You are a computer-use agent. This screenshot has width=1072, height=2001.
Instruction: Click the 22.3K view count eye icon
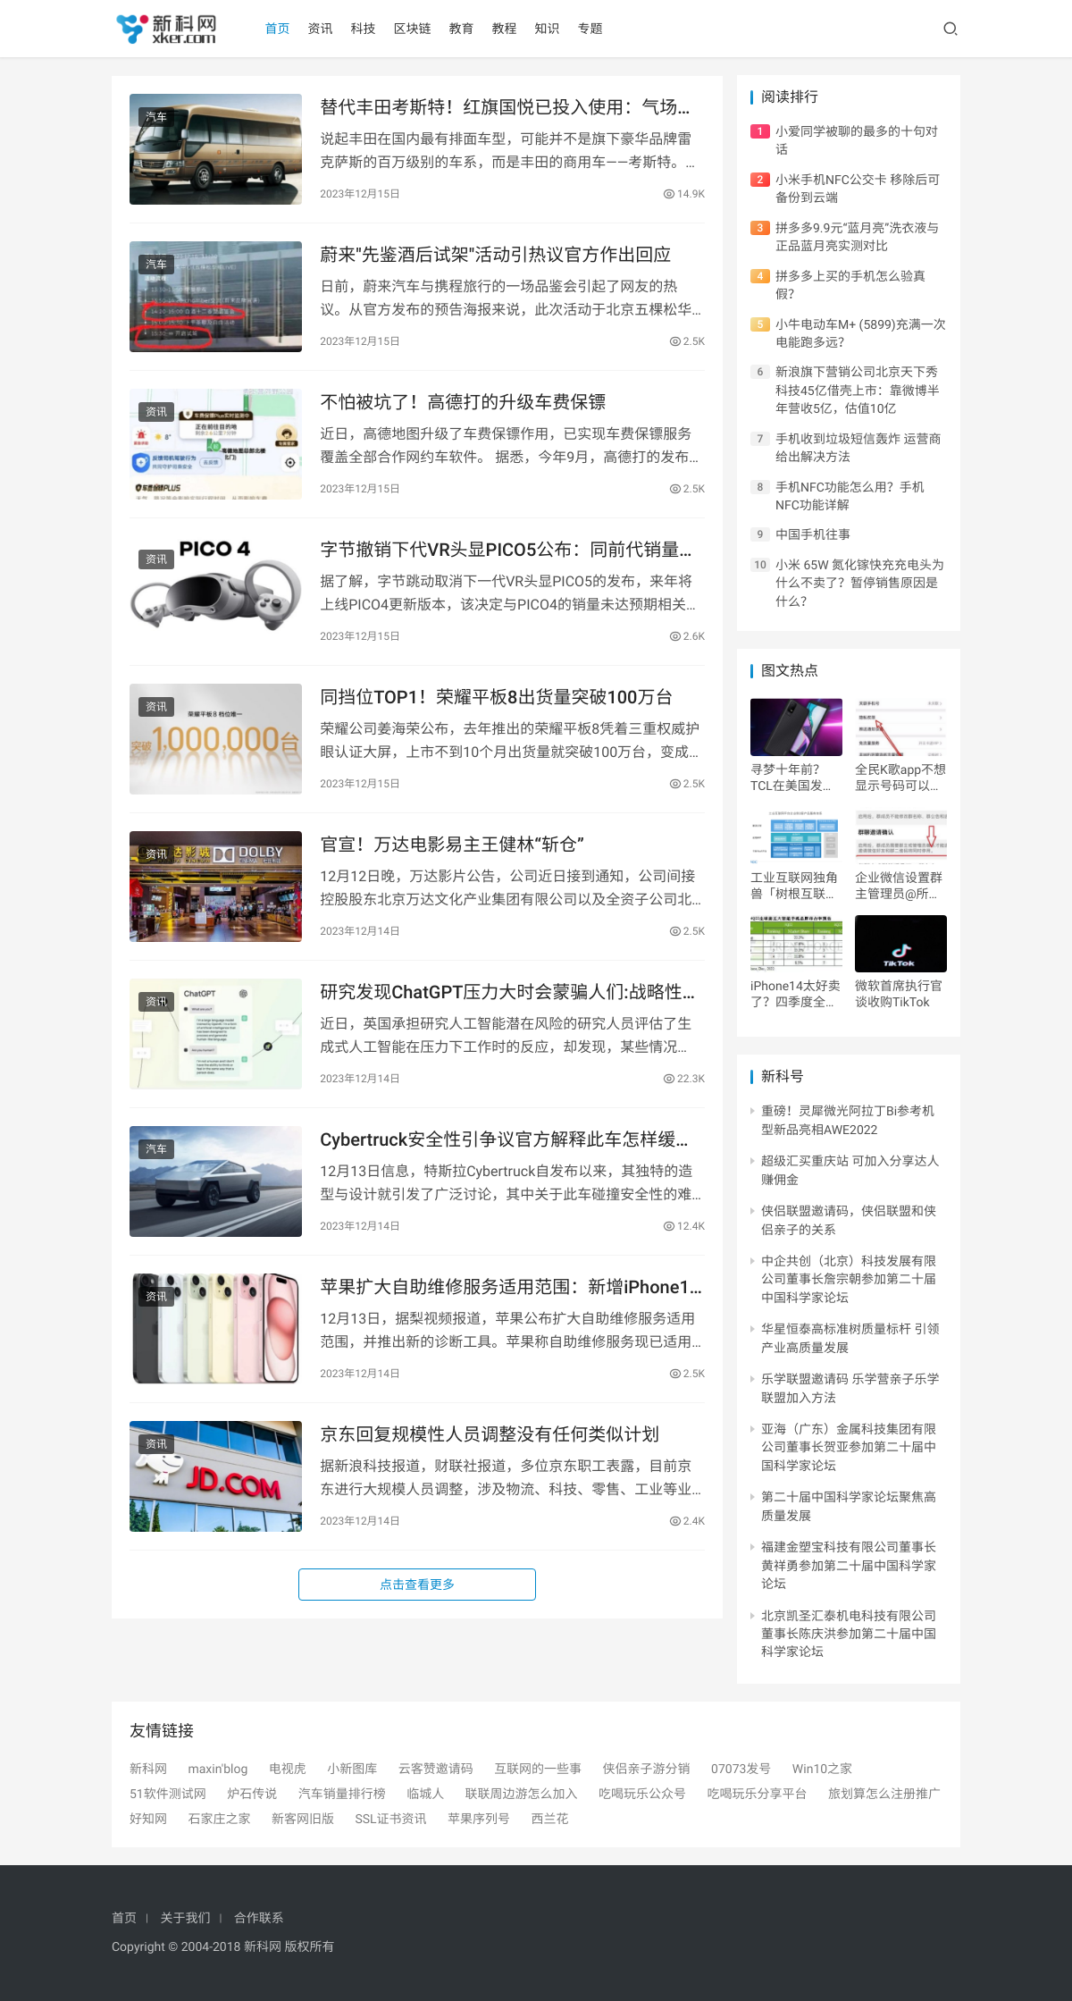[x=668, y=1079]
